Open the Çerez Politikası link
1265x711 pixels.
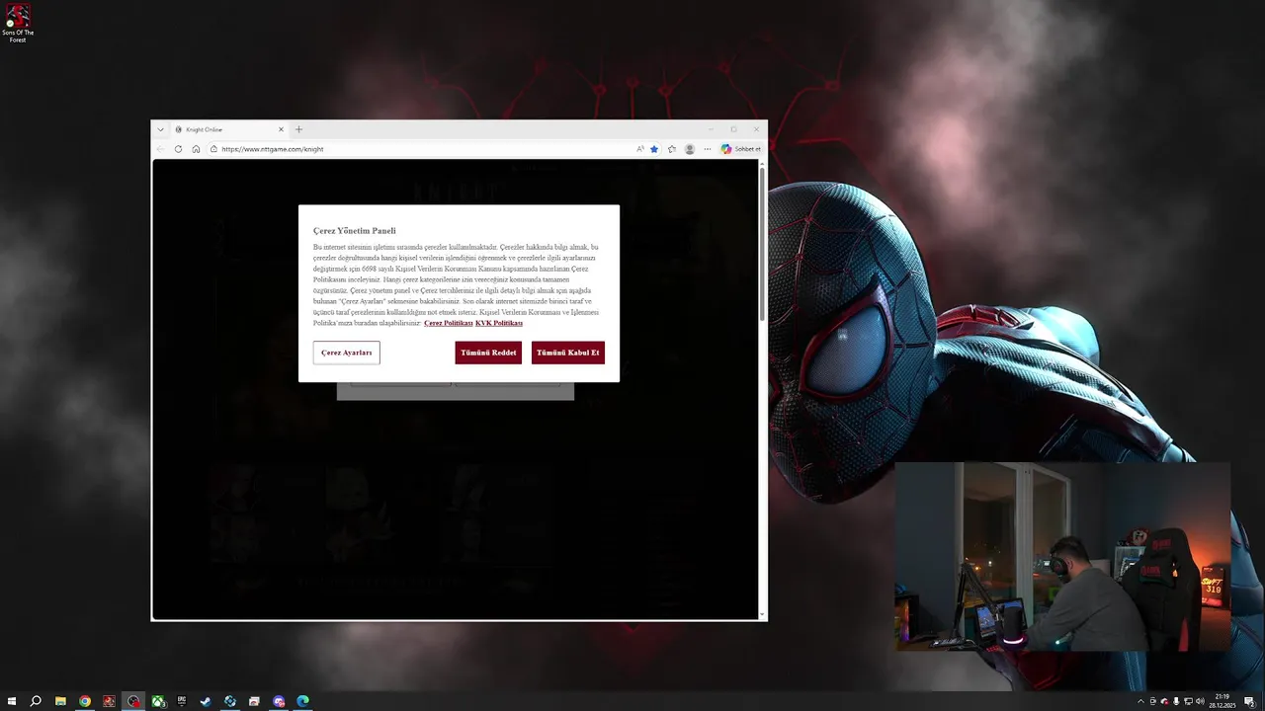[x=448, y=323]
